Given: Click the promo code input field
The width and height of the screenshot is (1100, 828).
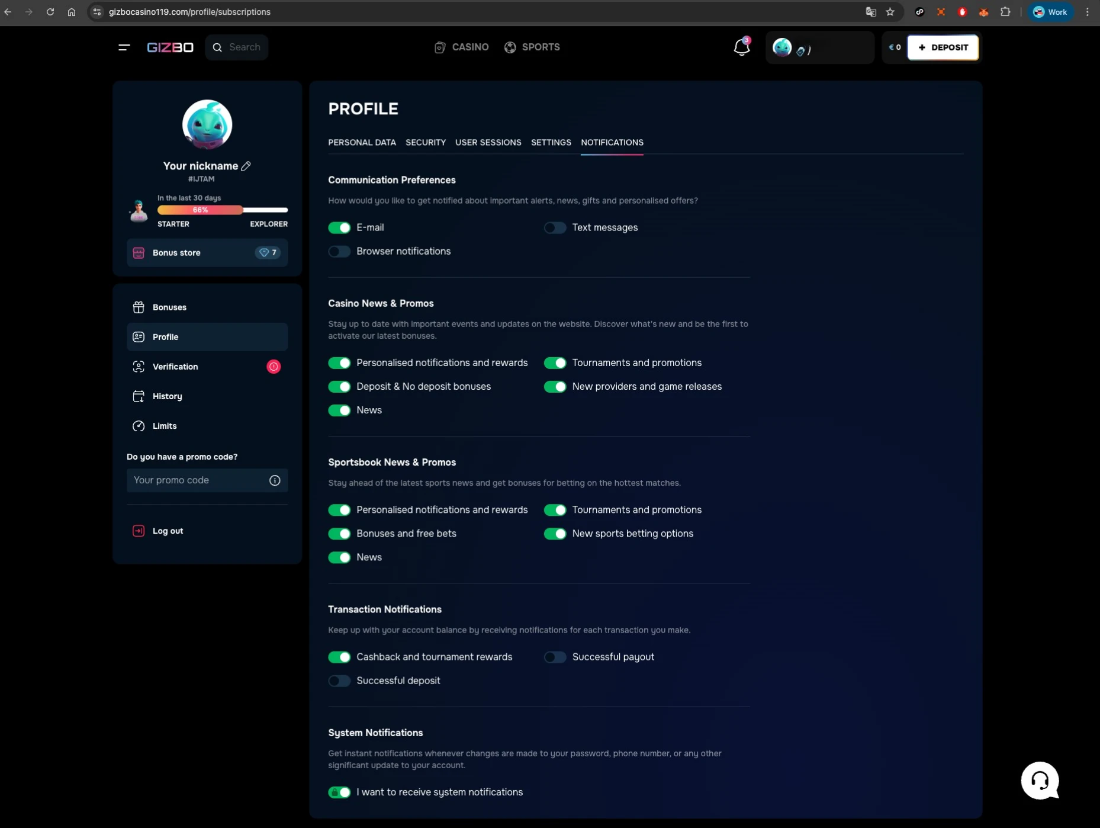Looking at the screenshot, I should click(207, 480).
